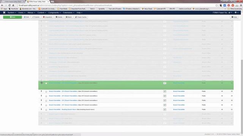Open Branch Newsletter - Breaking Branch News title
The width and height of the screenshot is (243, 136).
pyautogui.click(x=62, y=110)
